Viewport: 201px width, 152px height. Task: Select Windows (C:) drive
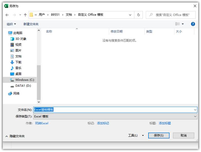coord(20,80)
